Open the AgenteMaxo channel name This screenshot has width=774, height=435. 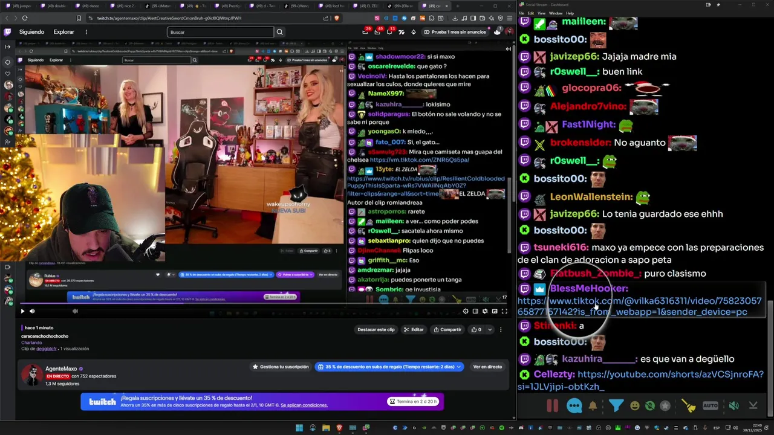click(61, 369)
